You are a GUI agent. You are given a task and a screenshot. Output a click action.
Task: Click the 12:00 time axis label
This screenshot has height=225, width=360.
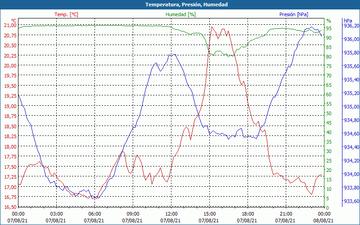[x=171, y=214]
